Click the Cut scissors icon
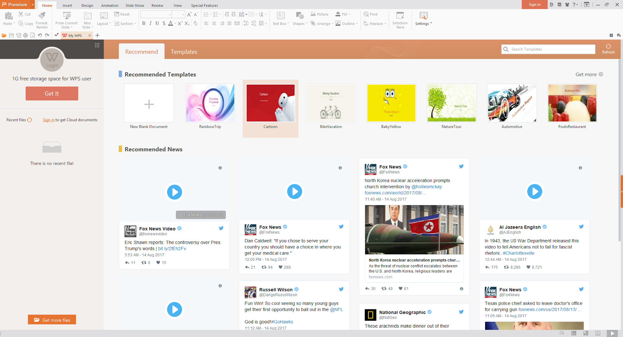The height and width of the screenshot is (337, 623). pos(21,14)
